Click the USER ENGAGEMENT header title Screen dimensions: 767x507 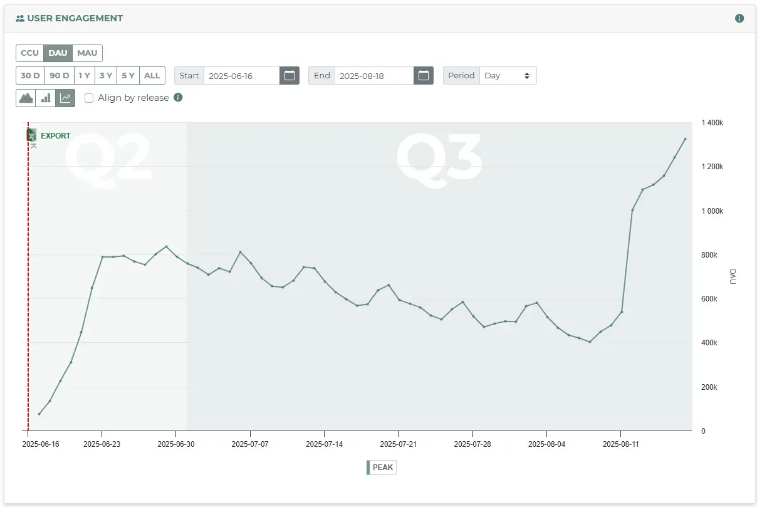point(75,18)
